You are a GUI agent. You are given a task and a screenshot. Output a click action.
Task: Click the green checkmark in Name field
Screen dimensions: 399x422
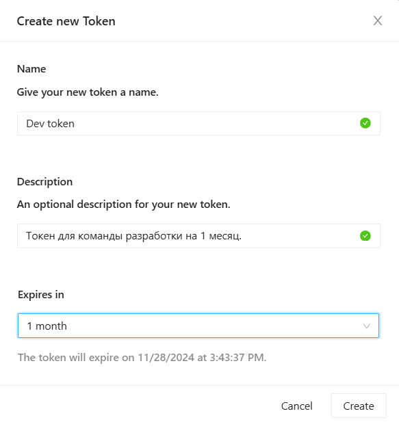(x=365, y=123)
